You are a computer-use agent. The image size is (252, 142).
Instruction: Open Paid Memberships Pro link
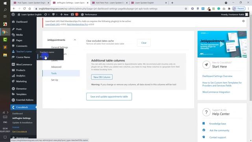[77, 24]
